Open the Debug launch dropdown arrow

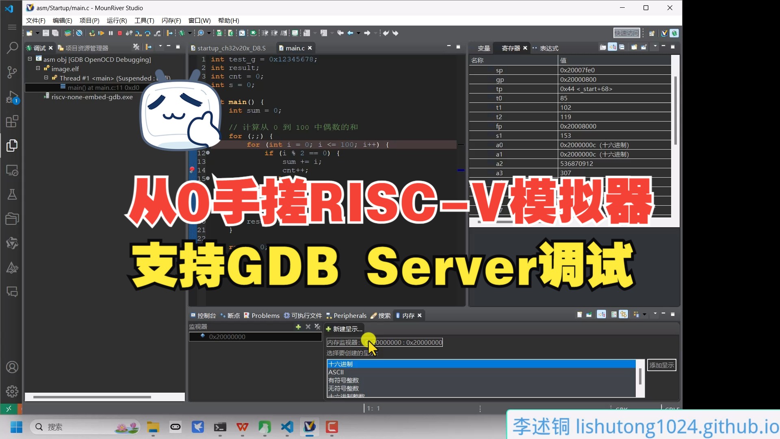(x=189, y=33)
